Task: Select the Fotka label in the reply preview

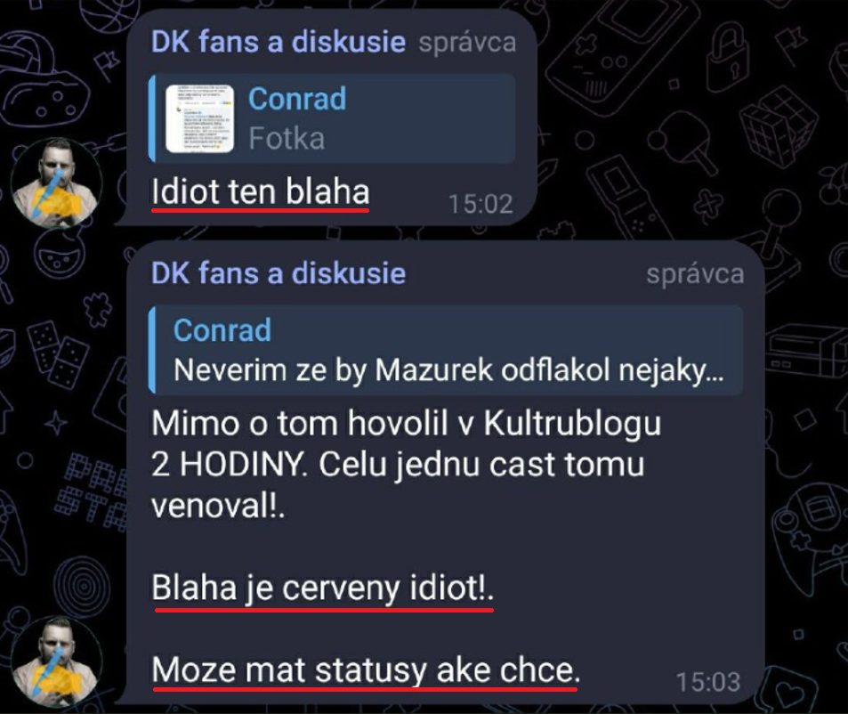Action: point(287,139)
